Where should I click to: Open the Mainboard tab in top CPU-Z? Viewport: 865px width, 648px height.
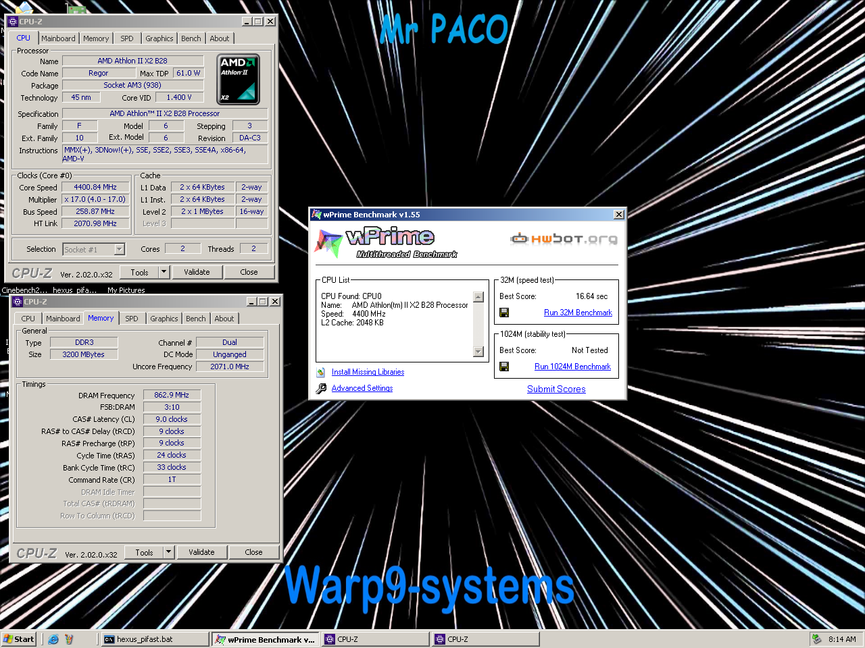point(58,38)
